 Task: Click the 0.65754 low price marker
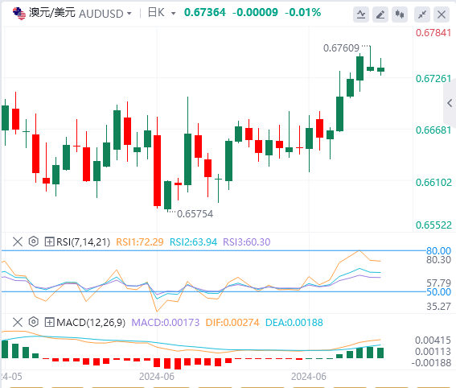195,214
